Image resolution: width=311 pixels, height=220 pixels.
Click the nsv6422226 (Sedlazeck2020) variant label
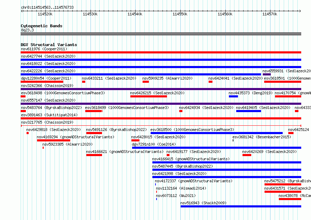48,71
